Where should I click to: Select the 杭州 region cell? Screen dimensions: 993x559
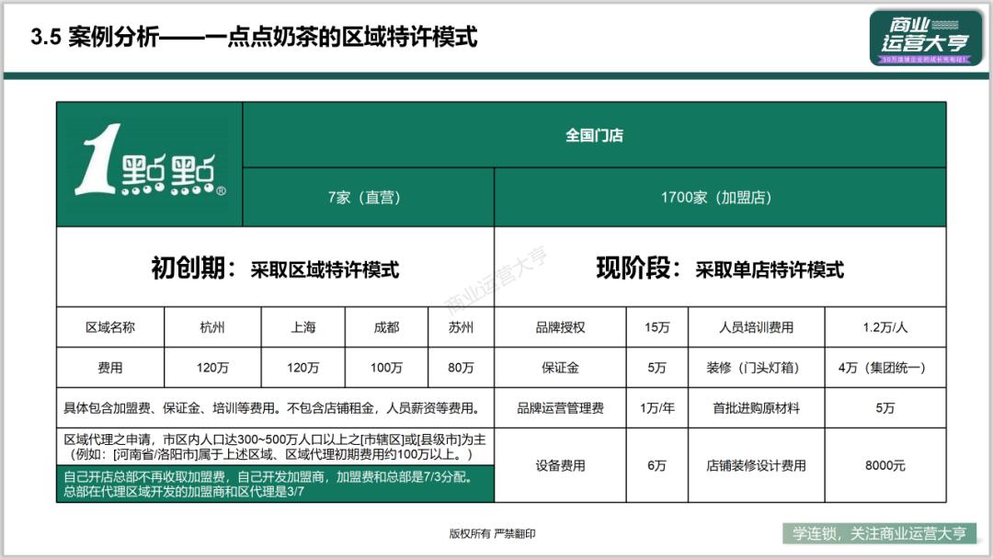(x=211, y=326)
